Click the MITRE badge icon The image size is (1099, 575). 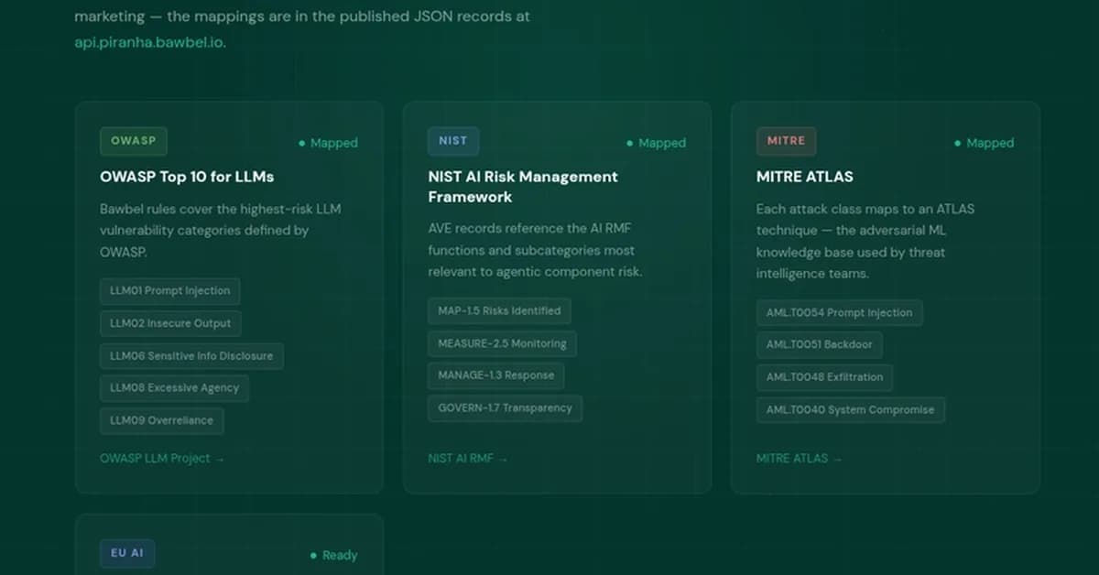[786, 140]
